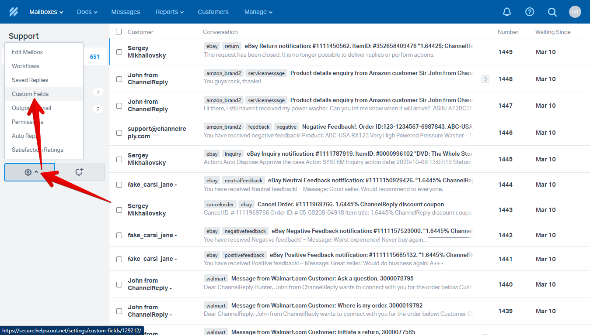590x335 pixels.
Task: Check the box for conversation 1446
Action: pyautogui.click(x=119, y=133)
